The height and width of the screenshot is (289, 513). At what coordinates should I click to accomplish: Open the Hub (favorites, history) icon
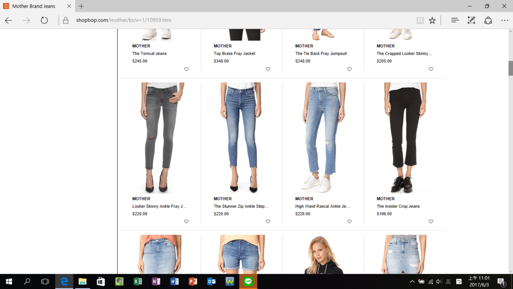pyautogui.click(x=455, y=20)
